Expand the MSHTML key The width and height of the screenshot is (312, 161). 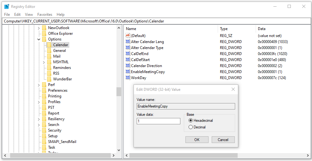[44, 62]
